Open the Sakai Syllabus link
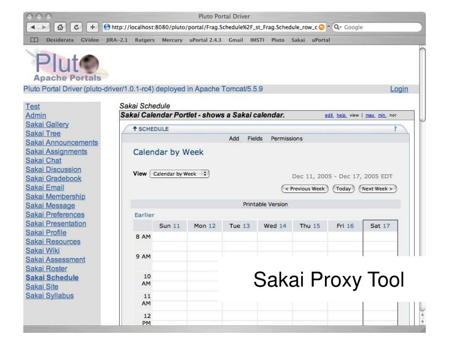Viewport: 459px width, 344px height. 49,296
